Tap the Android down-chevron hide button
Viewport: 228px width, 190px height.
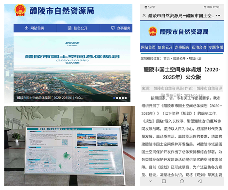coord(150,181)
